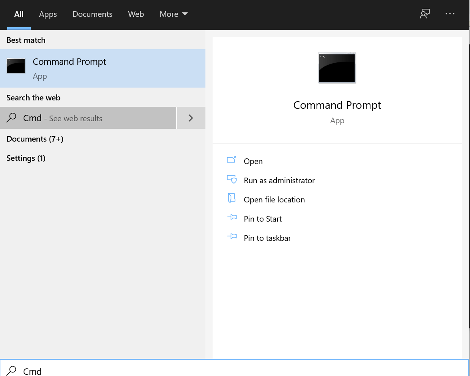Screen dimensions: 470x376
Task: Click the search magnifier icon in search box
Action: (x=11, y=371)
